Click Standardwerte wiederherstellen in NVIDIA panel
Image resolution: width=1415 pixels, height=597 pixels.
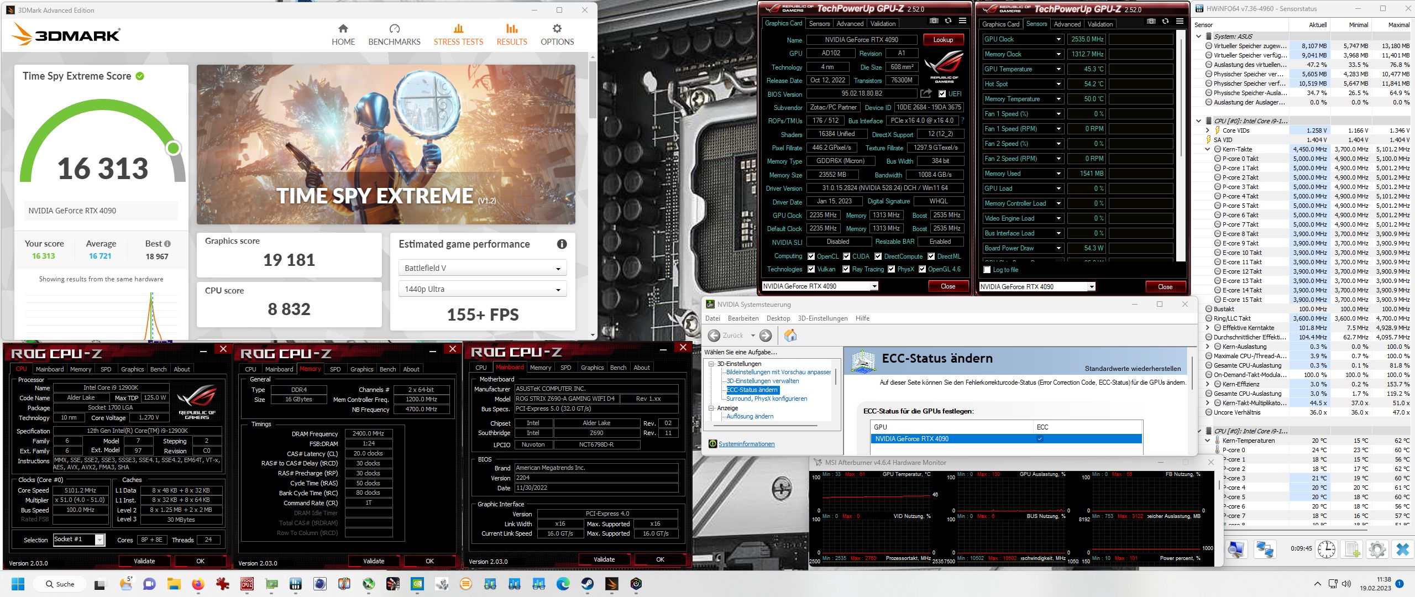[x=1133, y=369]
